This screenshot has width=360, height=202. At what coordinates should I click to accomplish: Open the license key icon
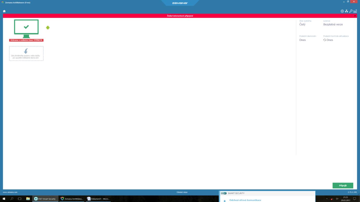[x=351, y=11]
